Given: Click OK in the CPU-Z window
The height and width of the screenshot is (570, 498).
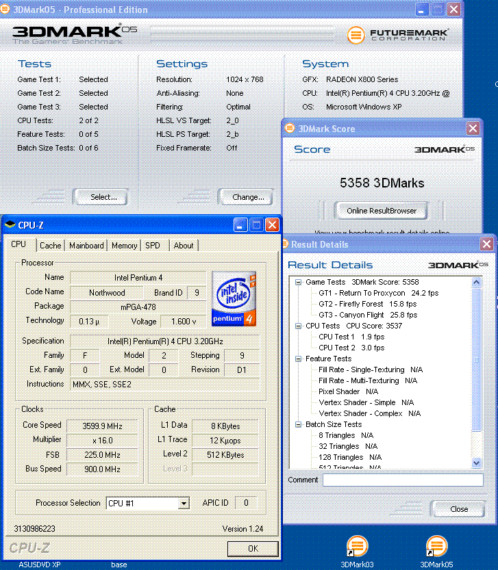Looking at the screenshot, I should coord(253,549).
